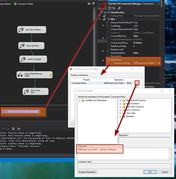Expand the collapsed project node in Solution Explorer
Viewport: 176px width, 179px height.
pos(100,15)
